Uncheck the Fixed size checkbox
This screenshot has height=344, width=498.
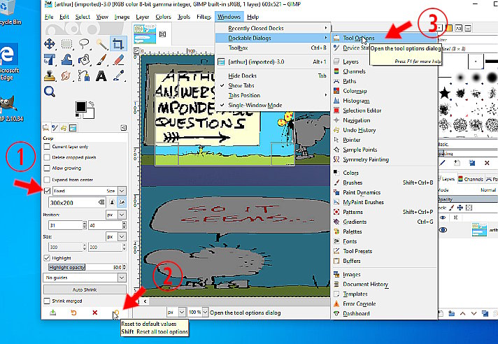(x=47, y=191)
